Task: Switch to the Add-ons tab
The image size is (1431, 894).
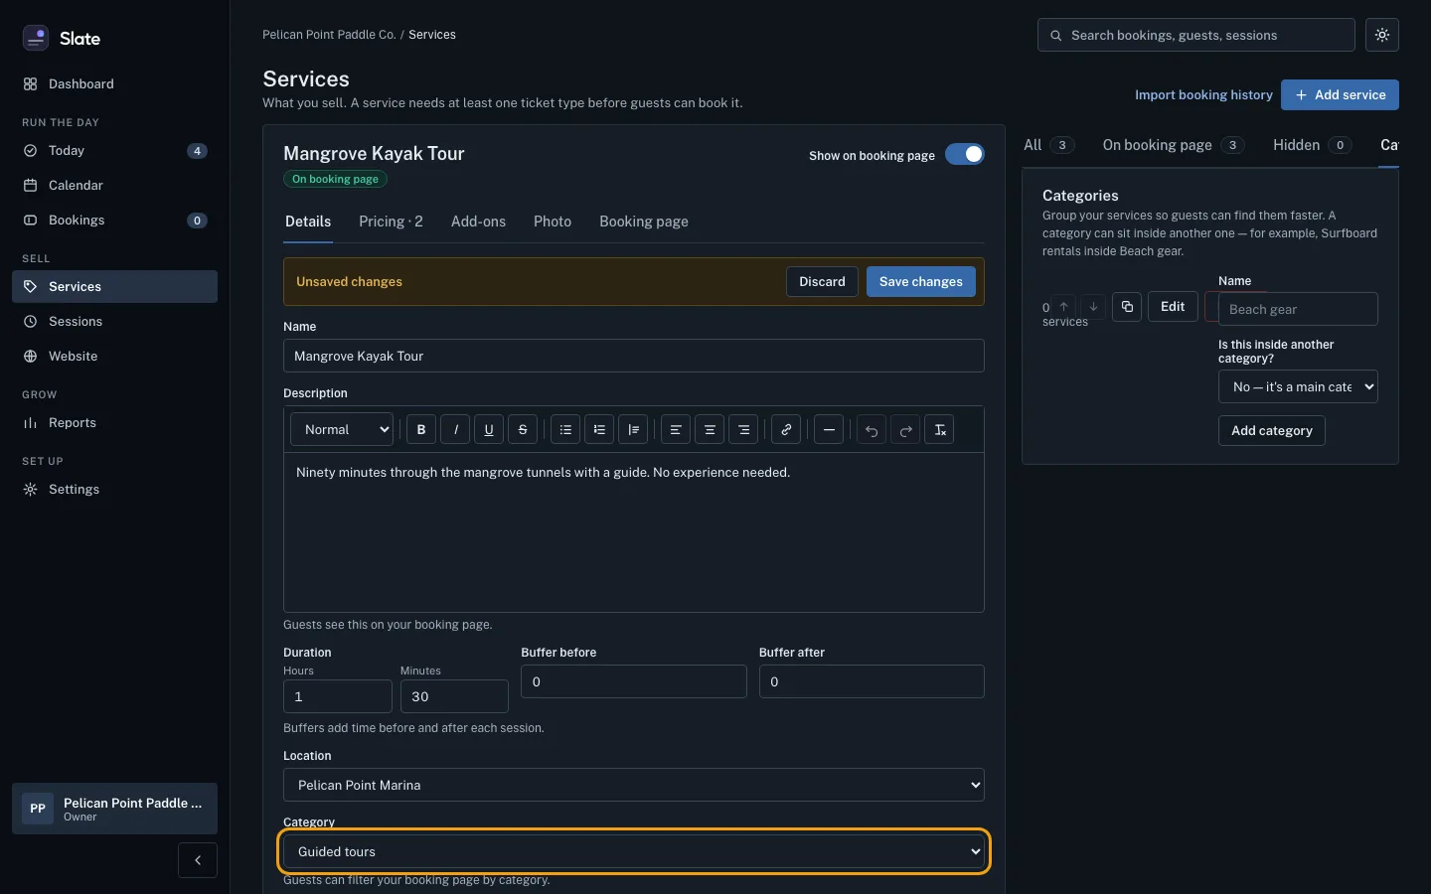Action: (478, 222)
